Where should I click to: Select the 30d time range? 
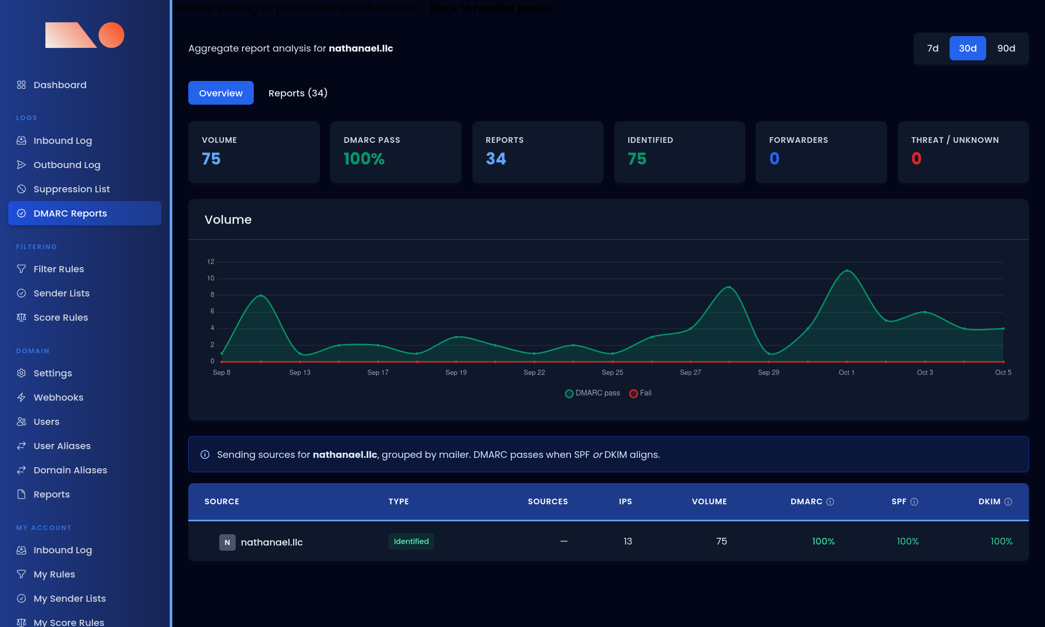point(968,48)
